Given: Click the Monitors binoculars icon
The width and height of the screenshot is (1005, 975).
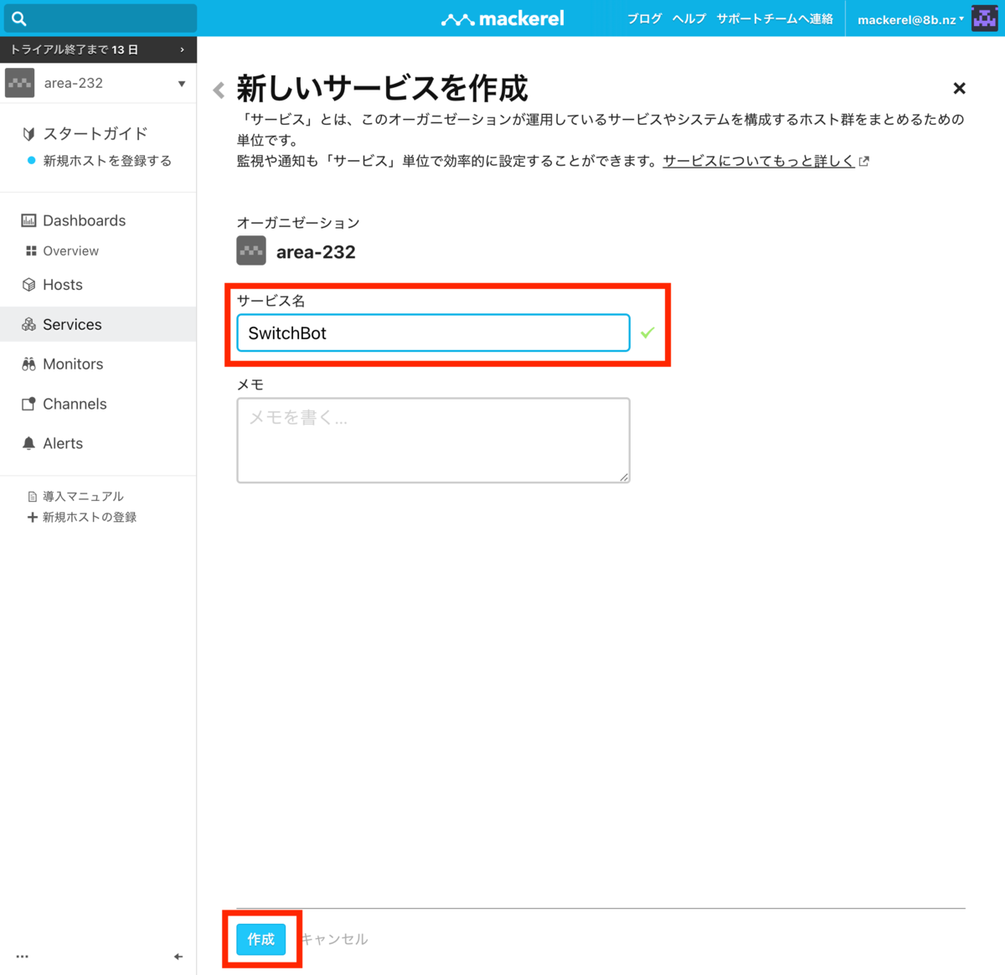Looking at the screenshot, I should tap(28, 364).
